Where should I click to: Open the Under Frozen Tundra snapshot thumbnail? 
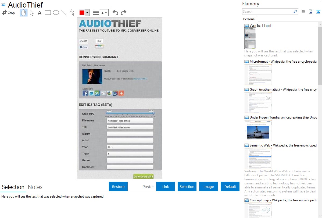pyautogui.click(x=258, y=130)
